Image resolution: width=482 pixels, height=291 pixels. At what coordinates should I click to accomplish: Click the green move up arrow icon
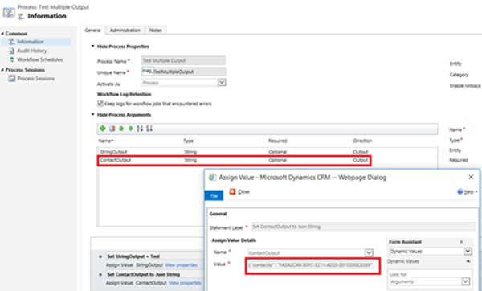121,129
